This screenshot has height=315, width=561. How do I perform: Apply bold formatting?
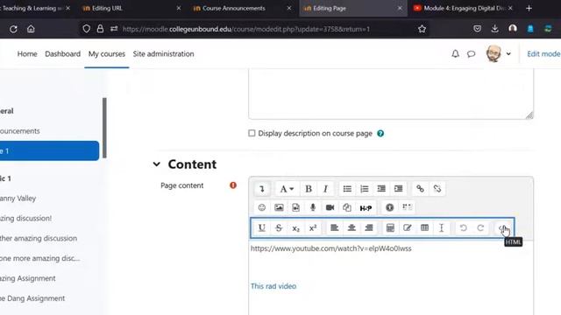tap(309, 189)
